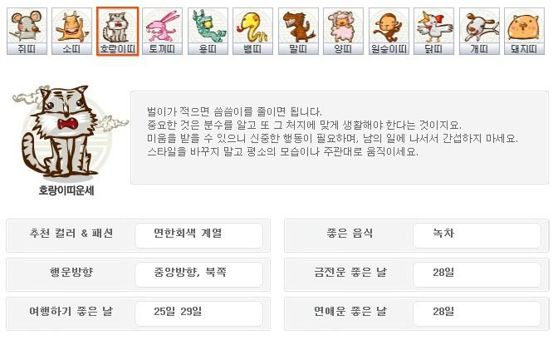Screen dimensions: 558x340
Task: Choose the rabbit zodiac icon (토끼띠)
Action: [x=162, y=31]
